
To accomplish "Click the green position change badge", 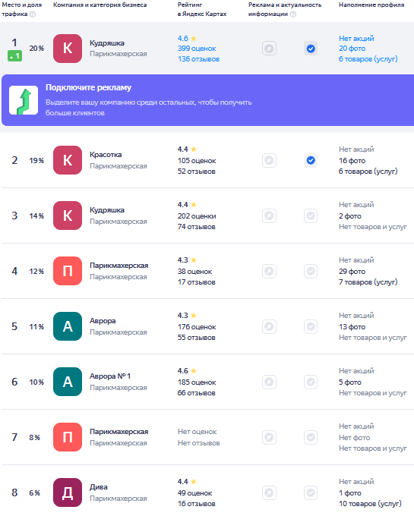I will [15, 56].
